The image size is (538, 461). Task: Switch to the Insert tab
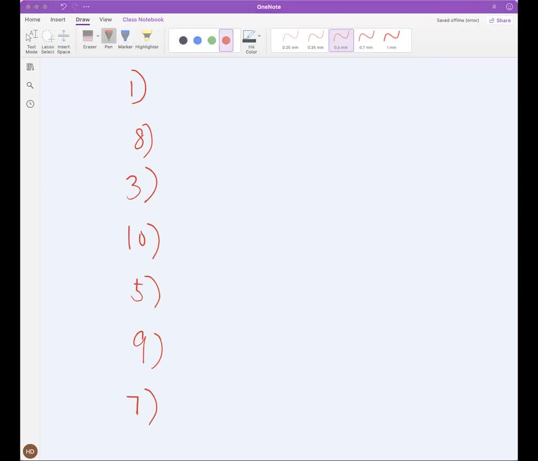58,19
